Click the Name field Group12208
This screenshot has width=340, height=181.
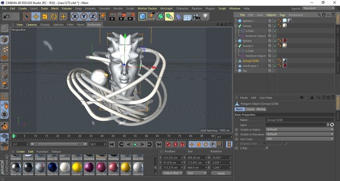[300, 120]
